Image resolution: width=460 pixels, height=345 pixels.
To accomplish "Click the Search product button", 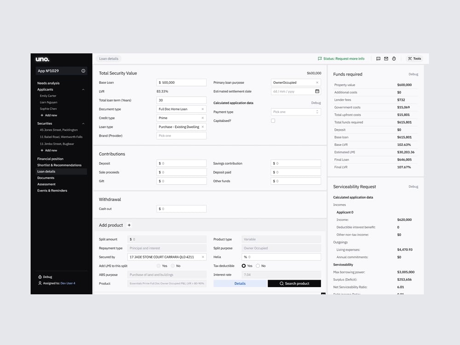I will (x=294, y=283).
